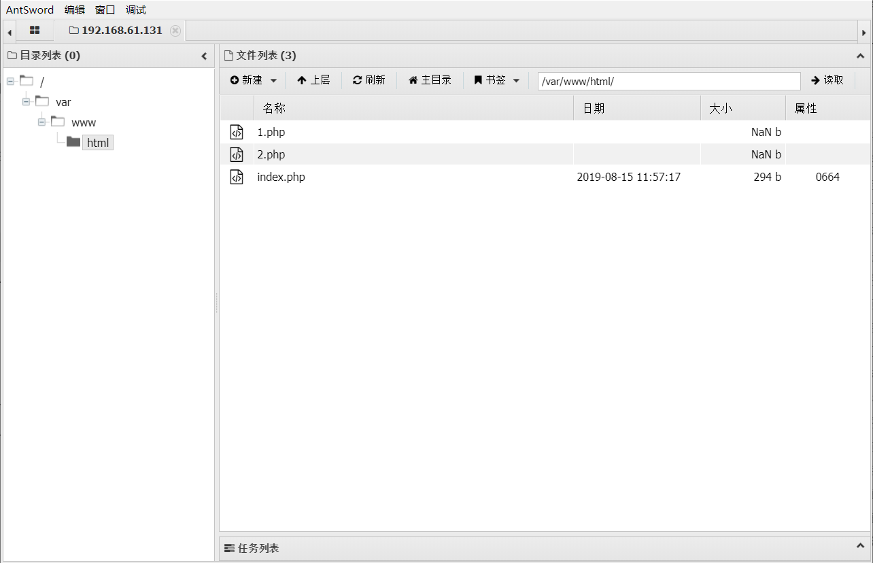This screenshot has height=563, width=873.
Task: Click the 294 b size value
Action: [768, 177]
